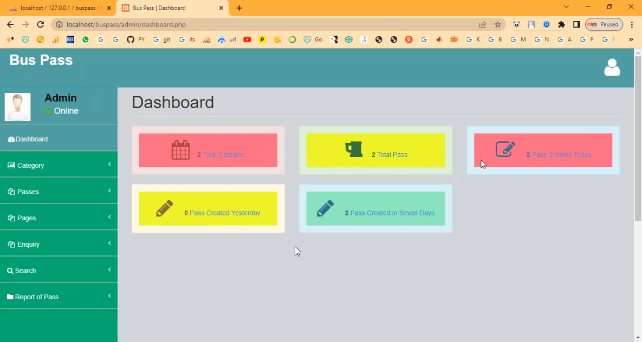Reload the dashboard page

pyautogui.click(x=40, y=24)
